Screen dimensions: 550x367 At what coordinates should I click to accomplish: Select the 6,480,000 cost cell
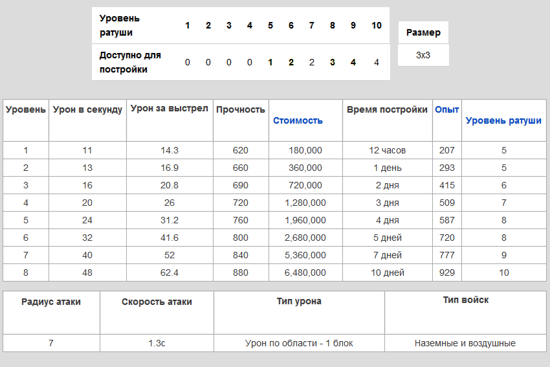point(305,272)
